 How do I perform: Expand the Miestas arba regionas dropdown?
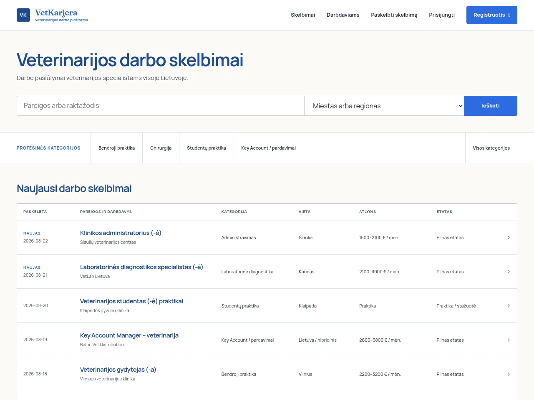384,106
